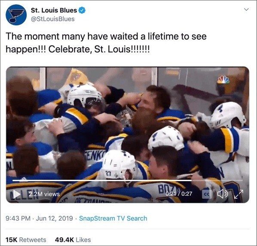This screenshot has width=257, height=246.
Task: Click the video progress bar
Action: coord(128,180)
